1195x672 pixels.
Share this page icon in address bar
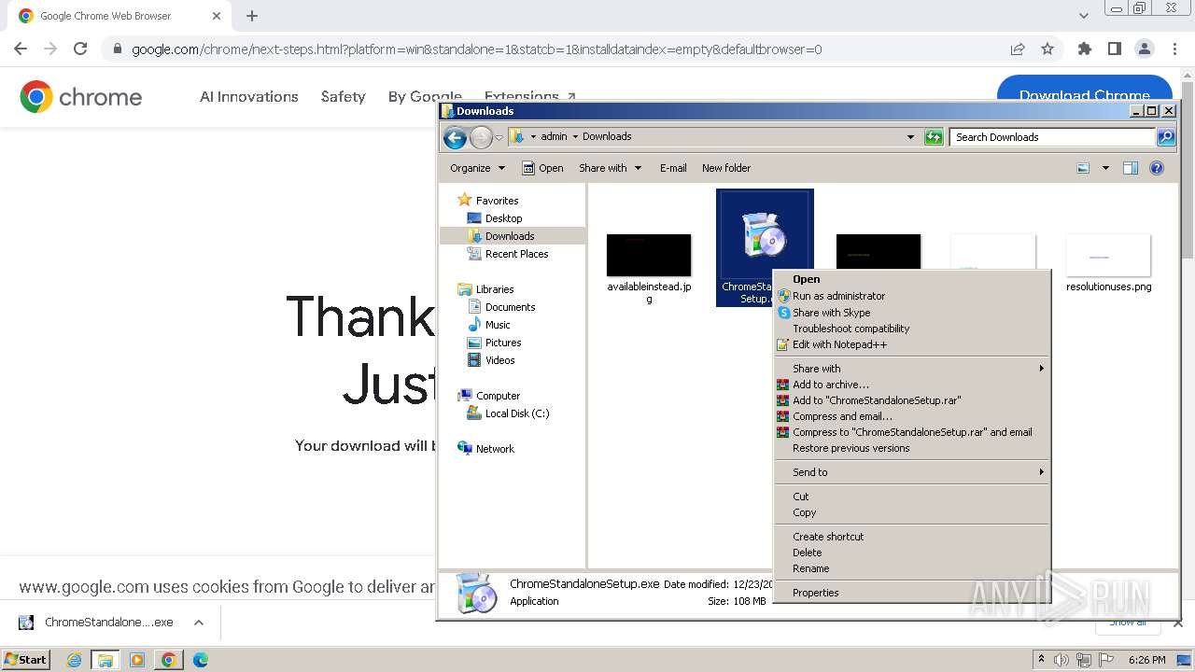[1018, 49]
